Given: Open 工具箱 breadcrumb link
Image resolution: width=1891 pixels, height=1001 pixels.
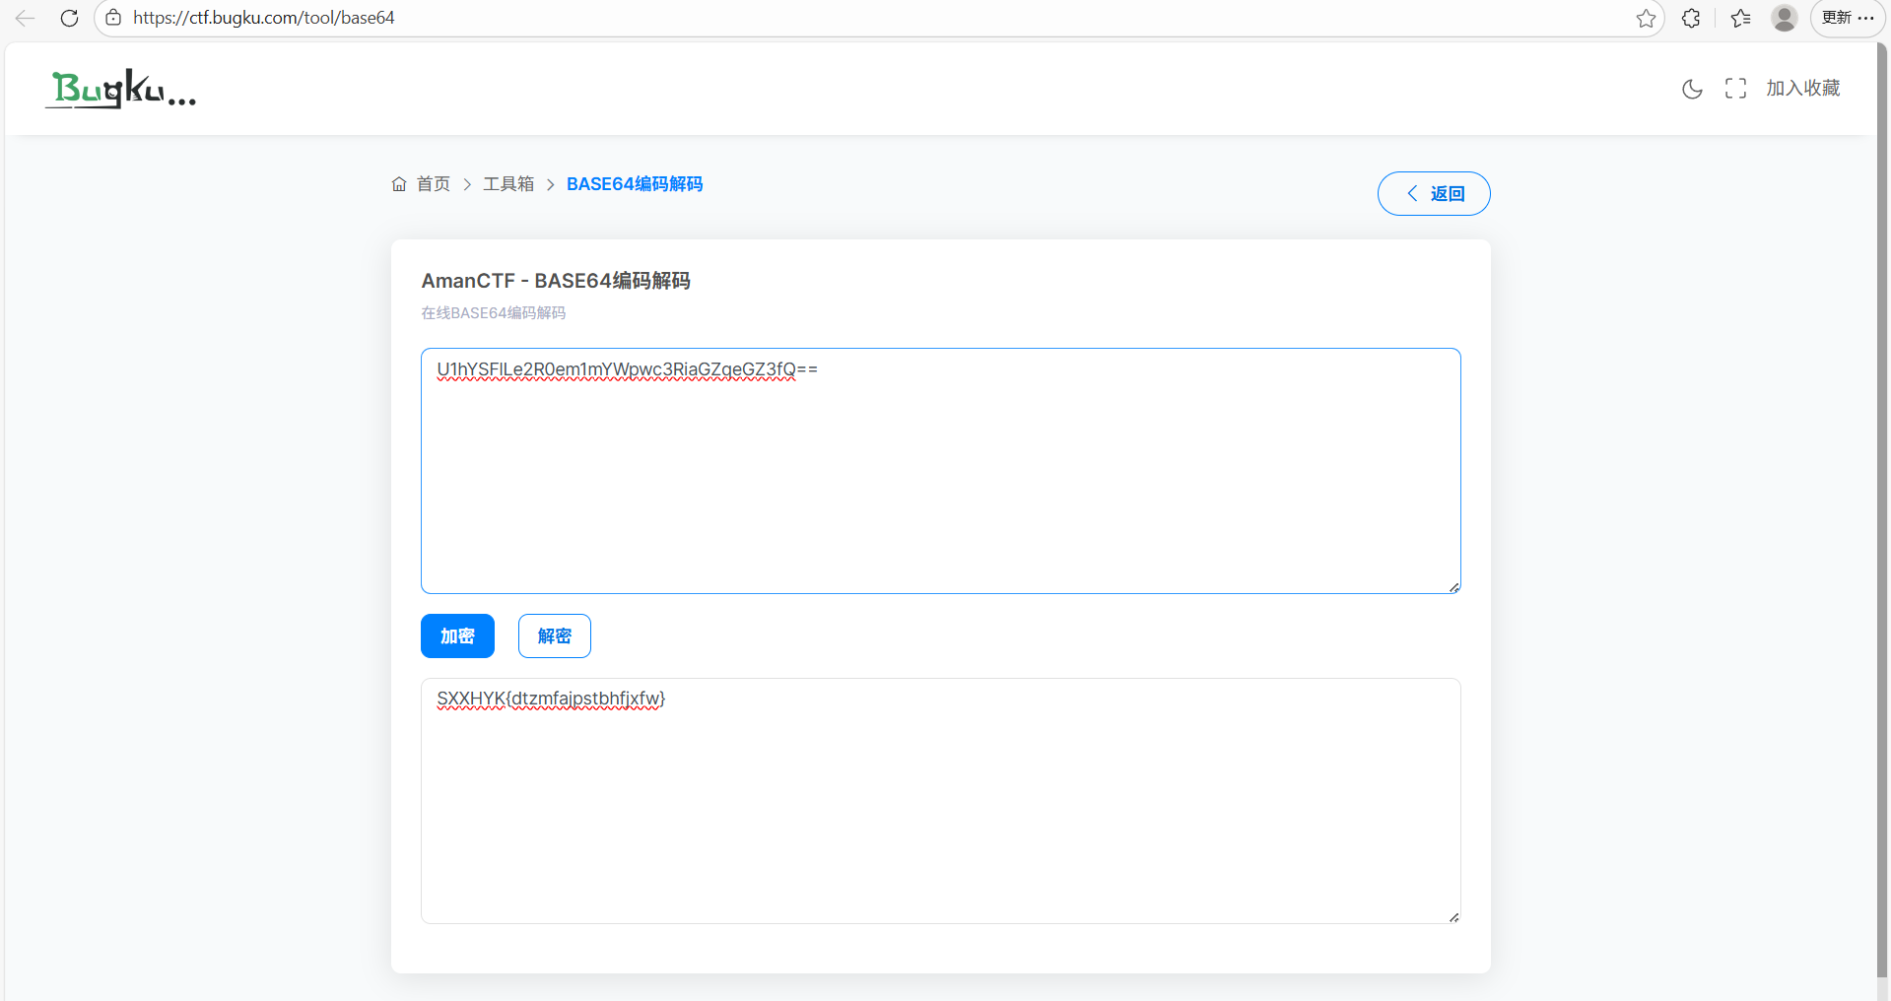Looking at the screenshot, I should pos(508,184).
